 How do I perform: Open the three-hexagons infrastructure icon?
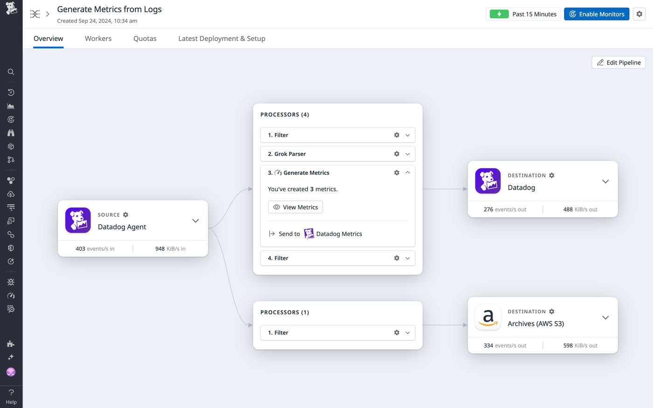[11, 180]
